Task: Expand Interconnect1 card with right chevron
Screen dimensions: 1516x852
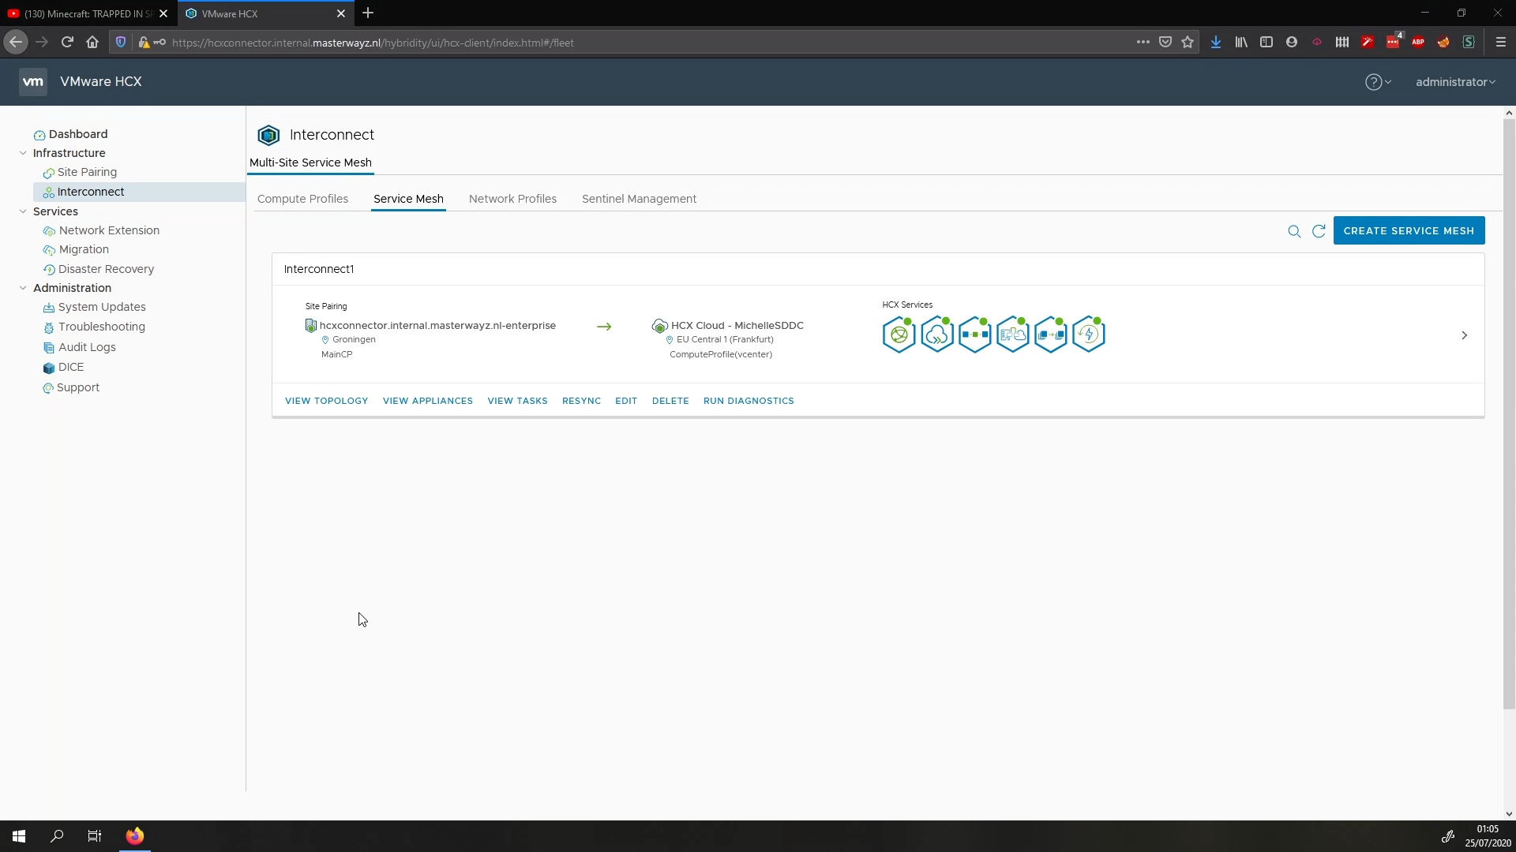Action: 1464,335
